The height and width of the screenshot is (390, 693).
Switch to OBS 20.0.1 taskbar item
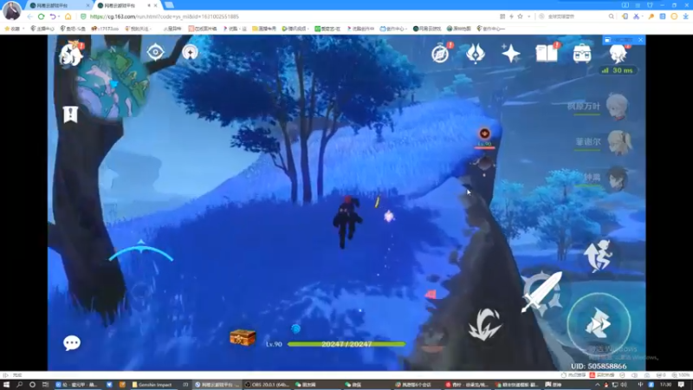click(x=269, y=385)
